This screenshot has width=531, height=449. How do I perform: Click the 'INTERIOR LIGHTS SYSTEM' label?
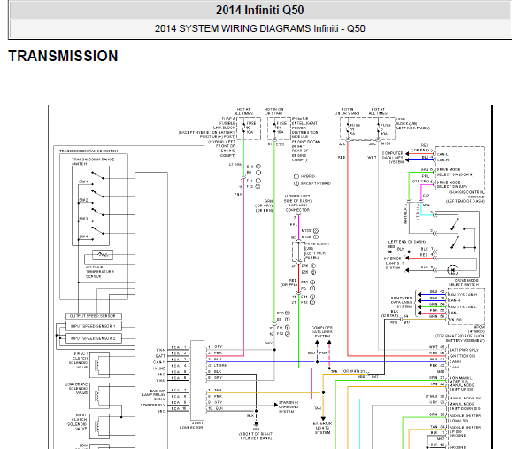click(392, 263)
